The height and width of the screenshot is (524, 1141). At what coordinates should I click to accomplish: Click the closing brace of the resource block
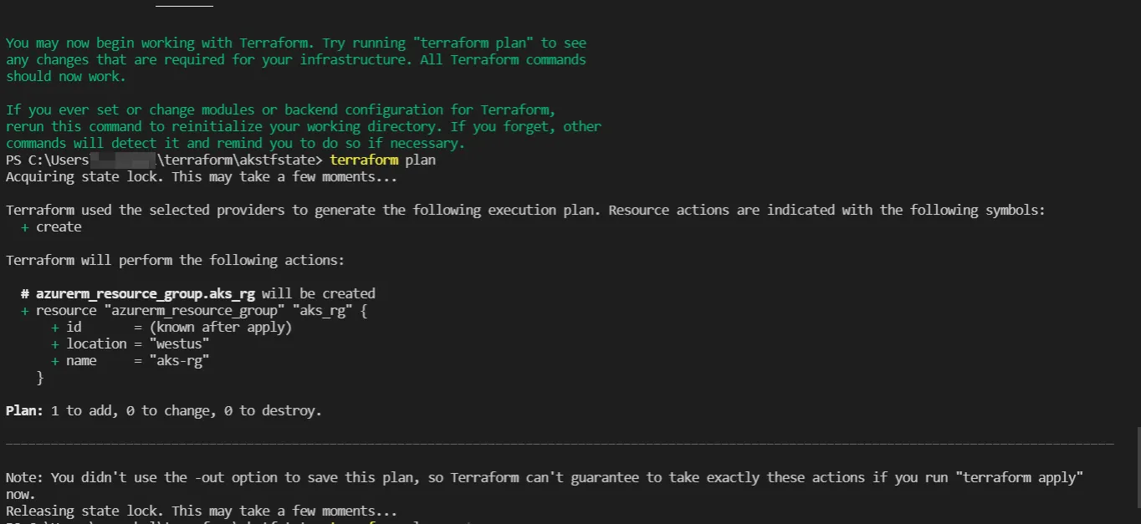tap(40, 378)
